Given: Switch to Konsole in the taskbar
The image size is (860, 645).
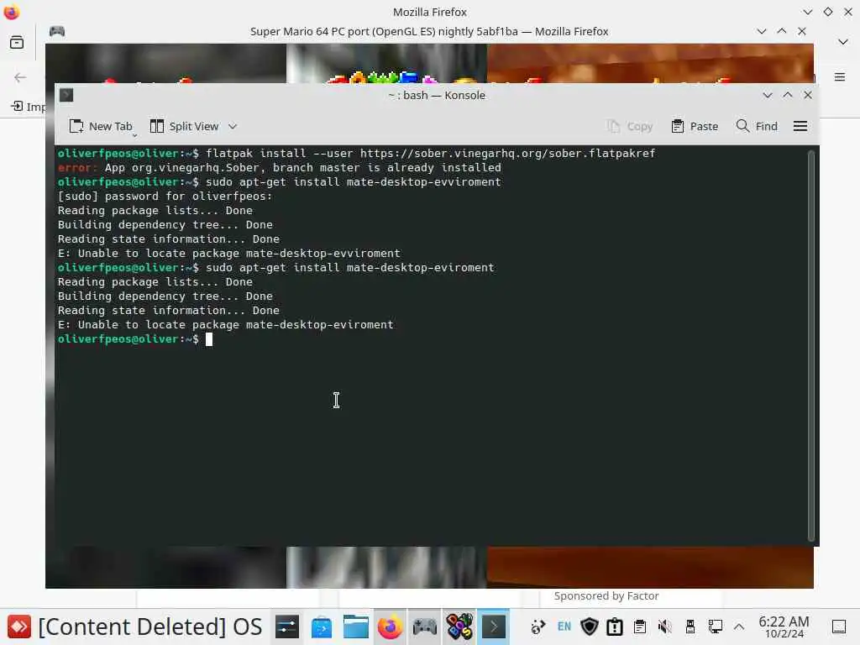Looking at the screenshot, I should click(x=494, y=627).
